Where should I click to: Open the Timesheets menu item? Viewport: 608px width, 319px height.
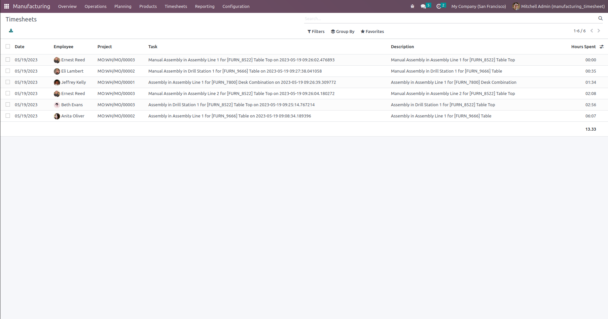176,6
